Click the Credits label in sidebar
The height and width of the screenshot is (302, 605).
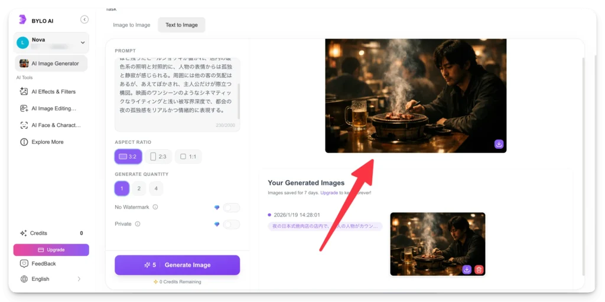[x=38, y=233]
